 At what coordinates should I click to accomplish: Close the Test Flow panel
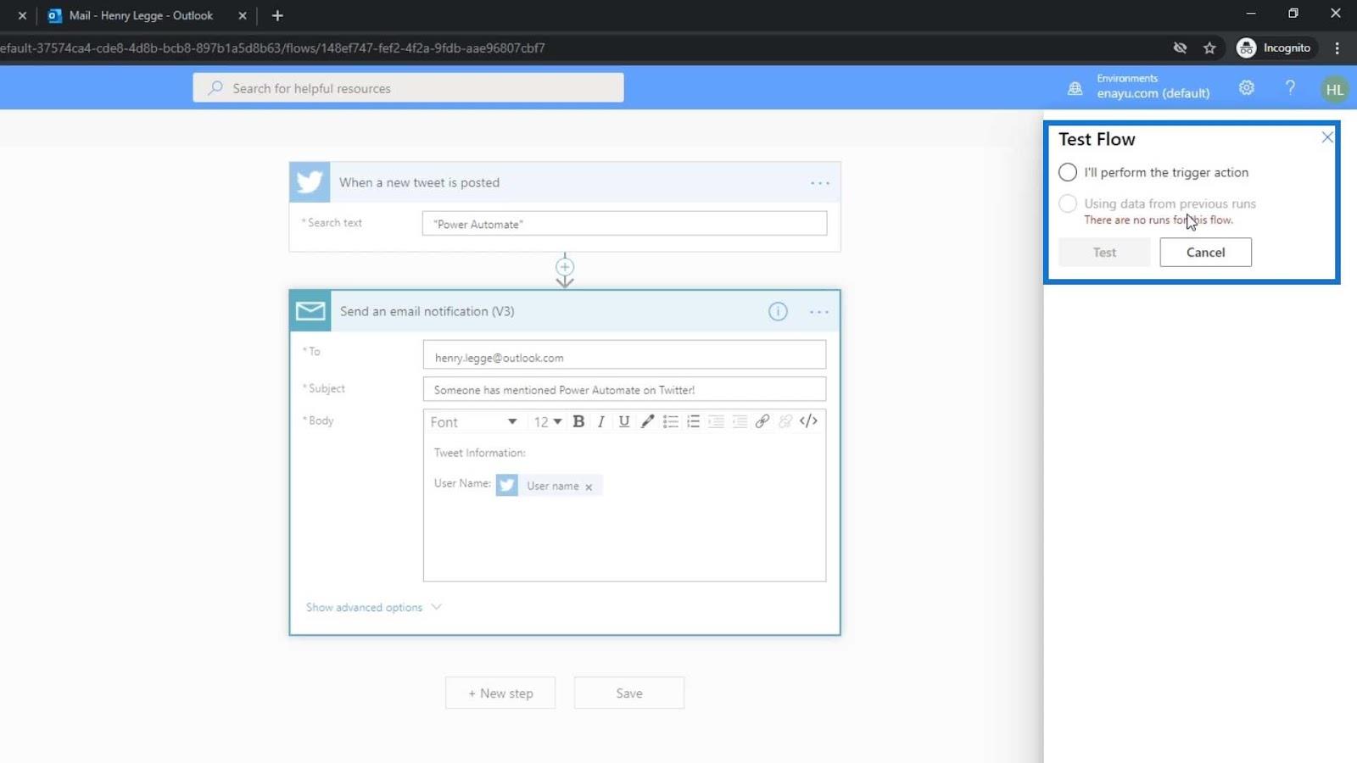tap(1327, 137)
